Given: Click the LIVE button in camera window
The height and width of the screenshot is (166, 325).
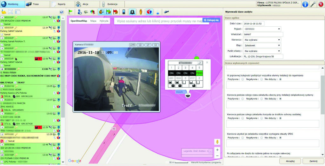Looking at the screenshot, I should click(133, 45).
